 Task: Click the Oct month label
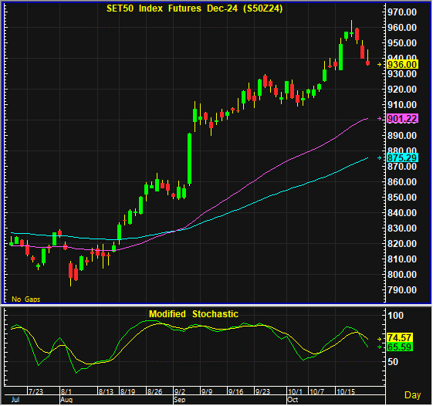[293, 400]
